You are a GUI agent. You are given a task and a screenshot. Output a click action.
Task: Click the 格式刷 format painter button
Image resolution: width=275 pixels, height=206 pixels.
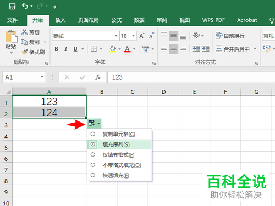point(33,52)
